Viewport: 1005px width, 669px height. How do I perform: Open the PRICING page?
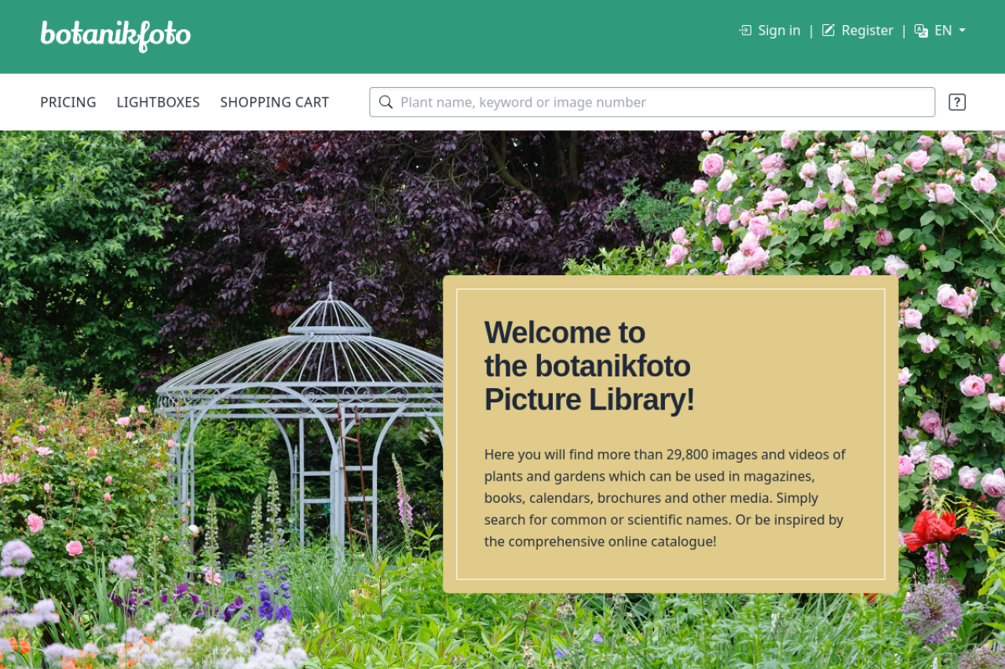tap(68, 102)
